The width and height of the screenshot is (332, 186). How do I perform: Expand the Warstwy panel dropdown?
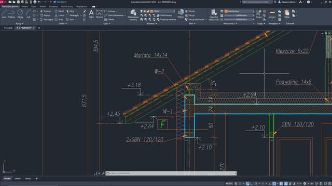[151, 24]
